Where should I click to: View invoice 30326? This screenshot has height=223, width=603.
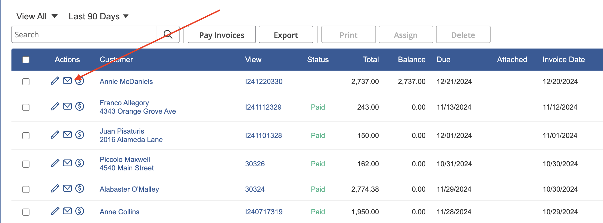[x=255, y=164]
